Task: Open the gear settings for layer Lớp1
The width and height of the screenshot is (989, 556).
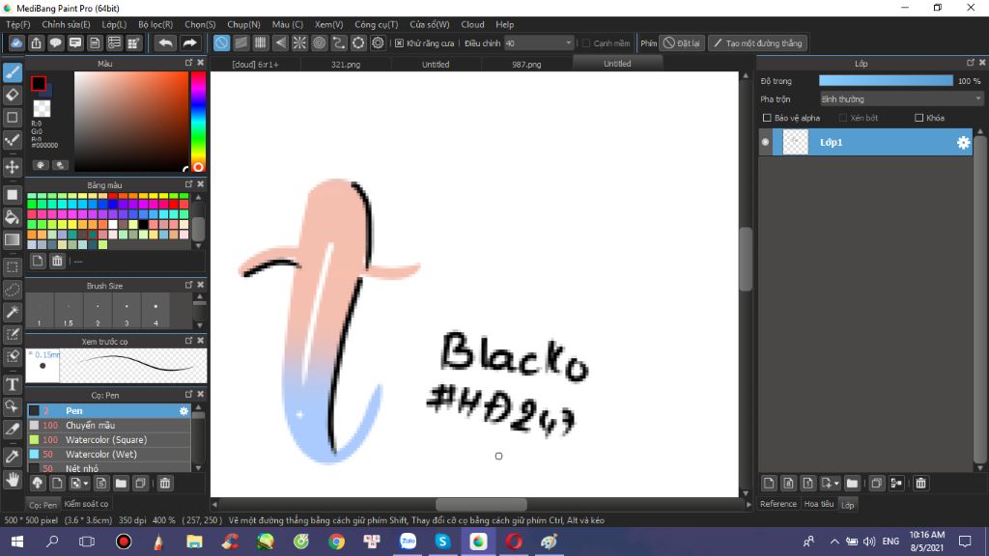Action: (963, 143)
